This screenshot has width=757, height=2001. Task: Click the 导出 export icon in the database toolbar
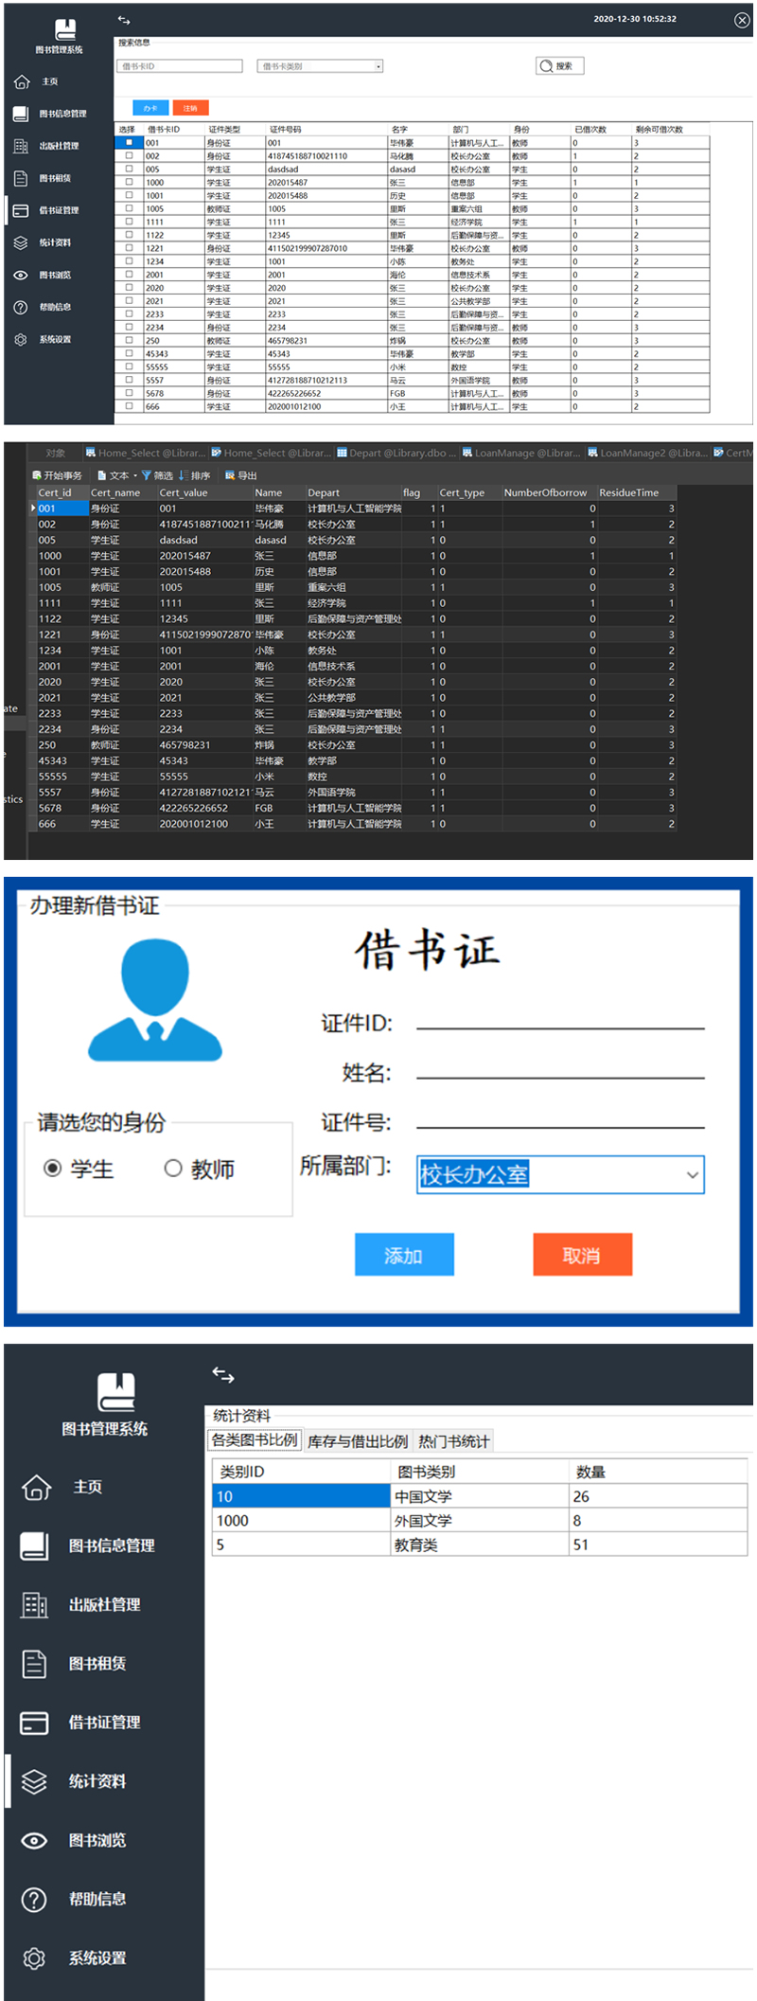(x=230, y=475)
